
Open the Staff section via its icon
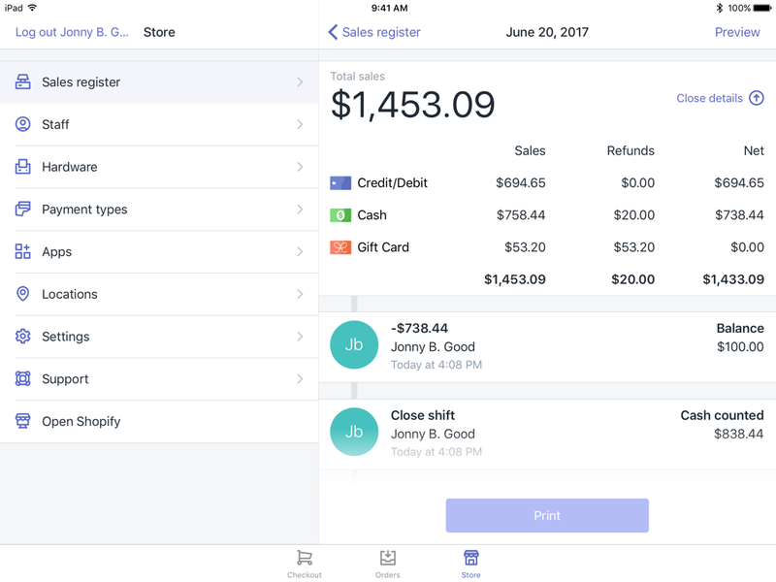21,124
